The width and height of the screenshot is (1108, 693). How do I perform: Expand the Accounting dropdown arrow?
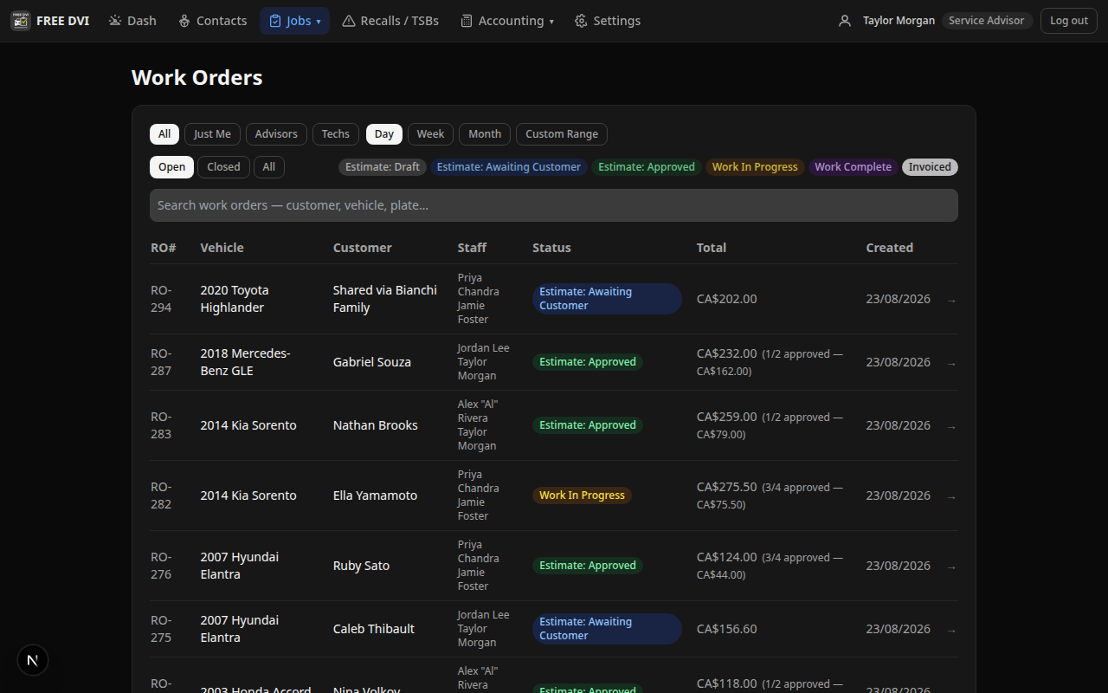click(x=551, y=22)
